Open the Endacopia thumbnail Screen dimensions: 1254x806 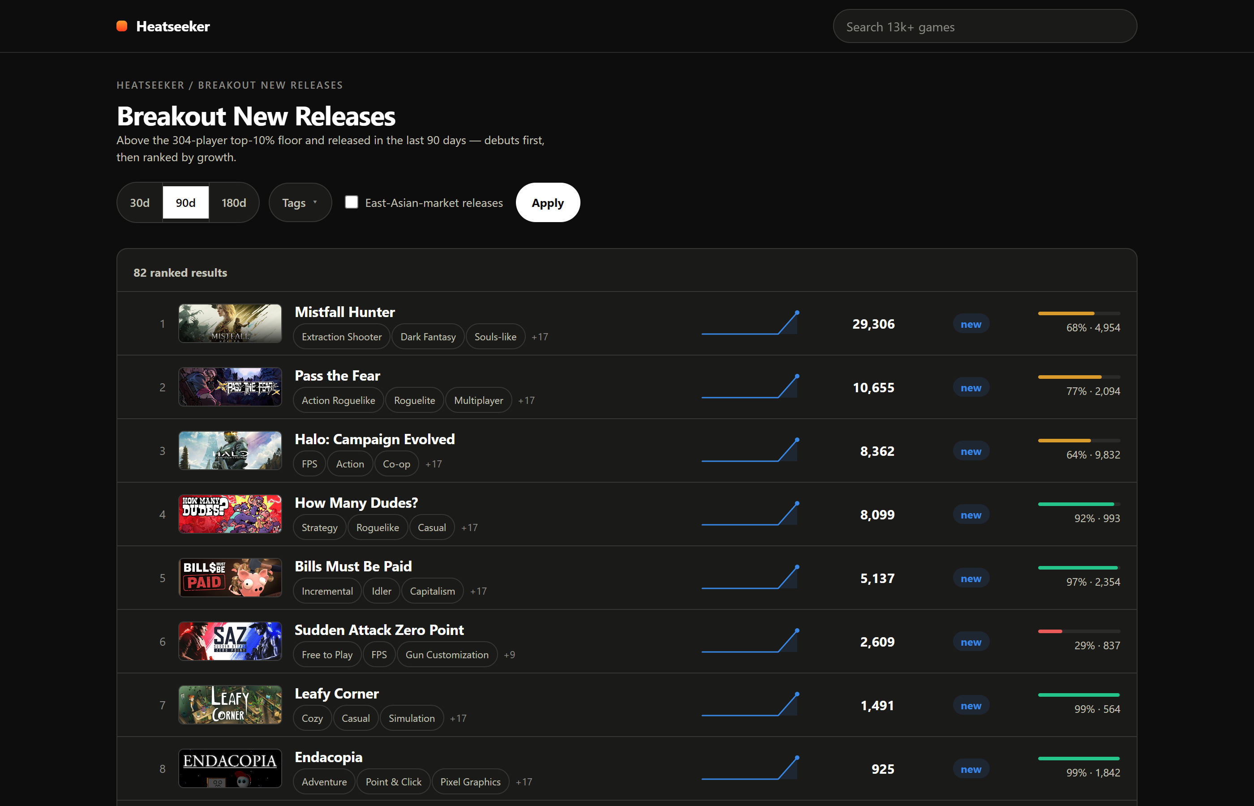(230, 768)
